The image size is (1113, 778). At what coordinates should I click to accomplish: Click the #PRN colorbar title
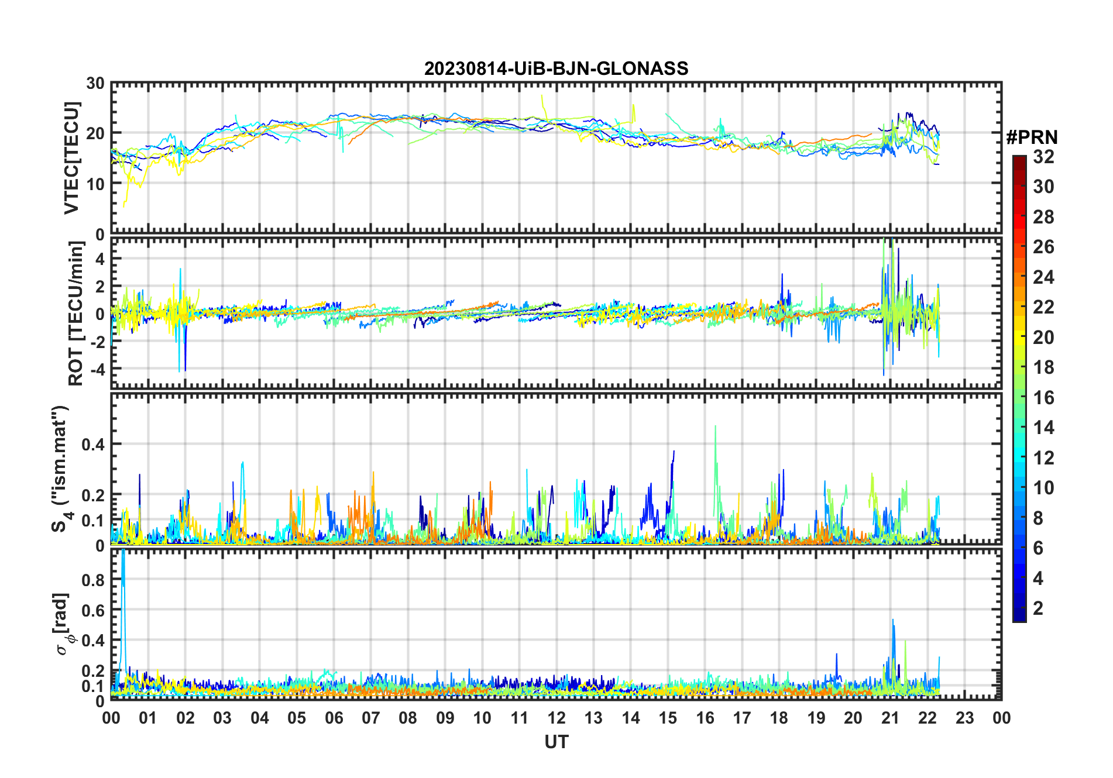click(x=1032, y=137)
